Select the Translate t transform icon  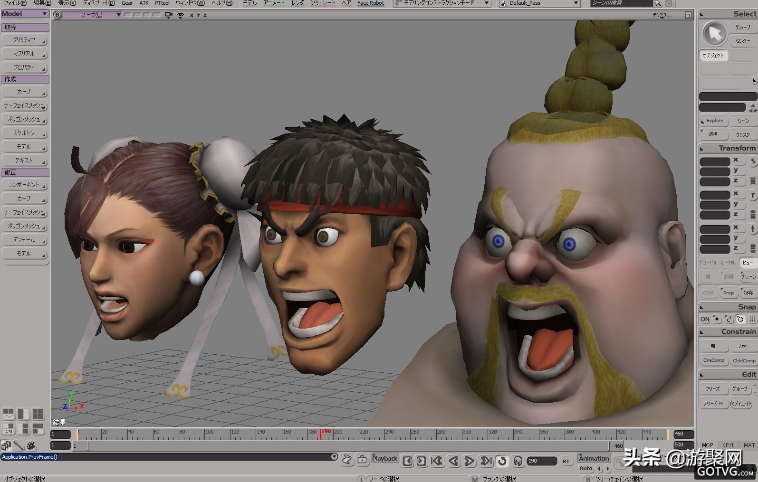[753, 229]
